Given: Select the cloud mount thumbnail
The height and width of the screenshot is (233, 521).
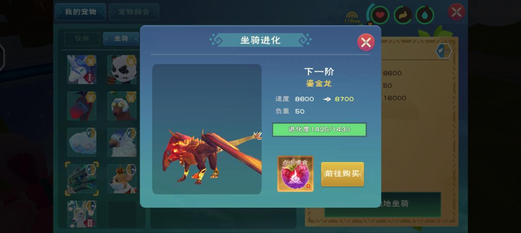Looking at the screenshot, I should pos(82,142).
